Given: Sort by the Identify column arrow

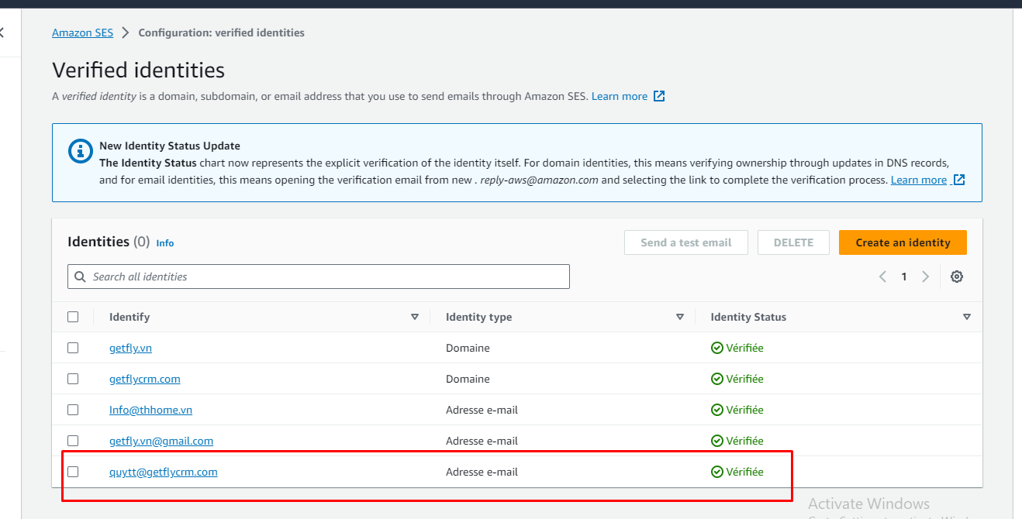Looking at the screenshot, I should tap(415, 317).
